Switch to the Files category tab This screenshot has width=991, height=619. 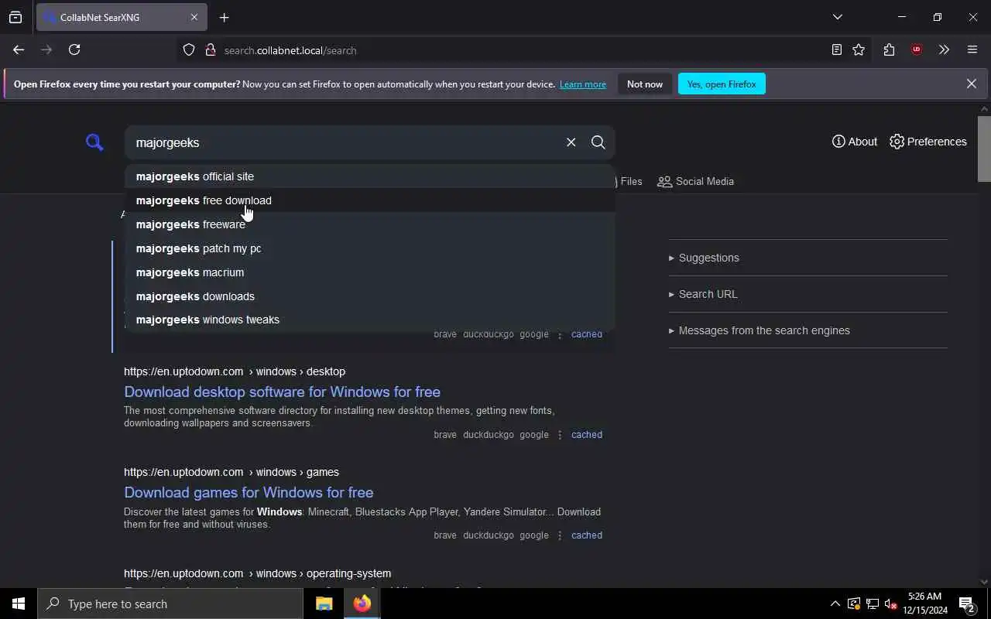[629, 181]
